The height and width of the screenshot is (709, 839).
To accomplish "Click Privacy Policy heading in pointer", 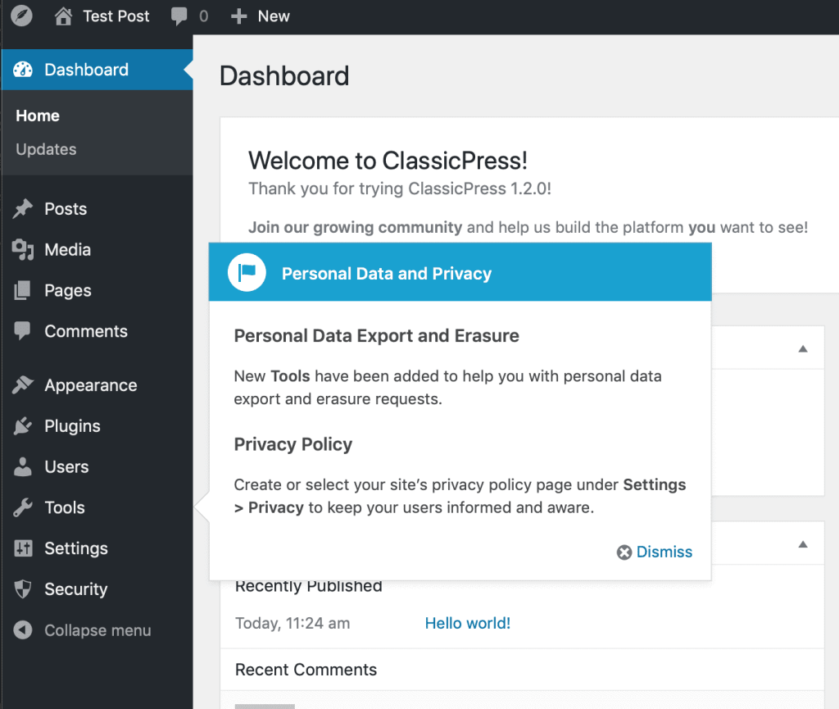I will (x=293, y=444).
